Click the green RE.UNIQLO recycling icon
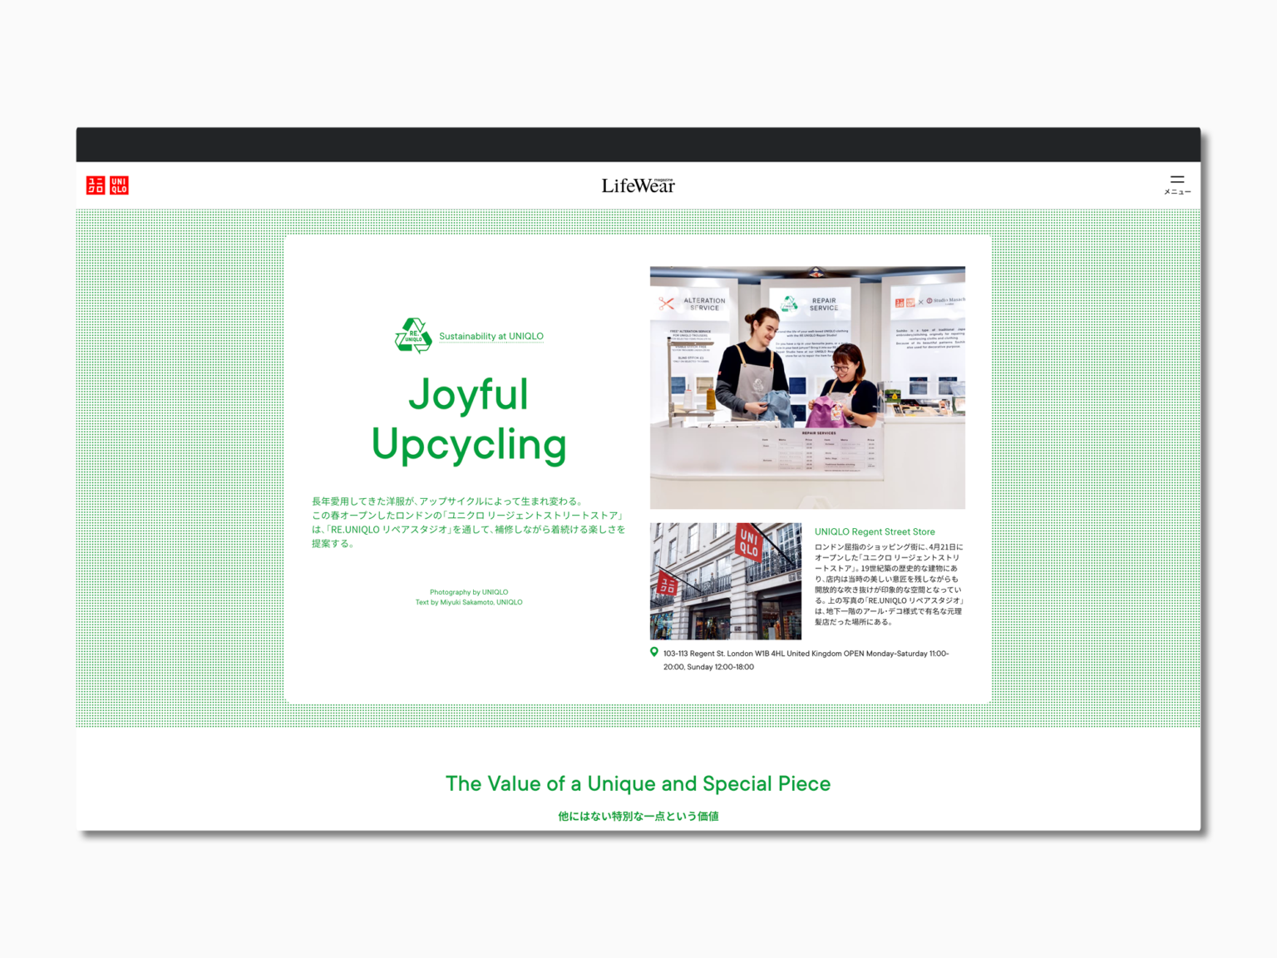The width and height of the screenshot is (1277, 958). pyautogui.click(x=413, y=336)
